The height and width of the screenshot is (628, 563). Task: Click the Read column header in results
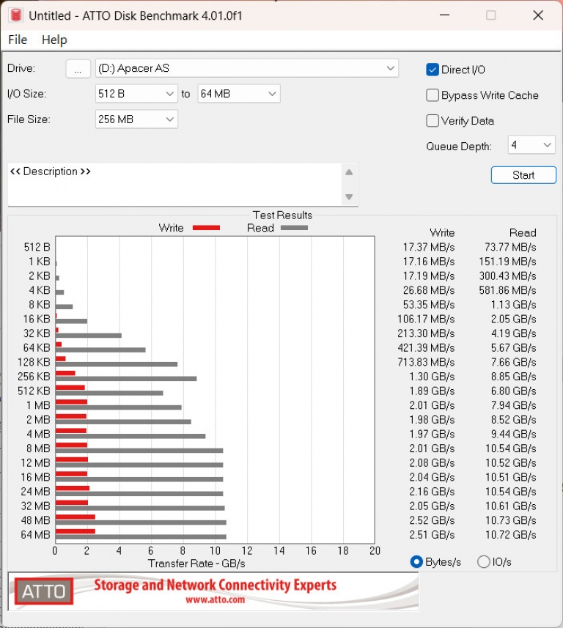tap(523, 233)
